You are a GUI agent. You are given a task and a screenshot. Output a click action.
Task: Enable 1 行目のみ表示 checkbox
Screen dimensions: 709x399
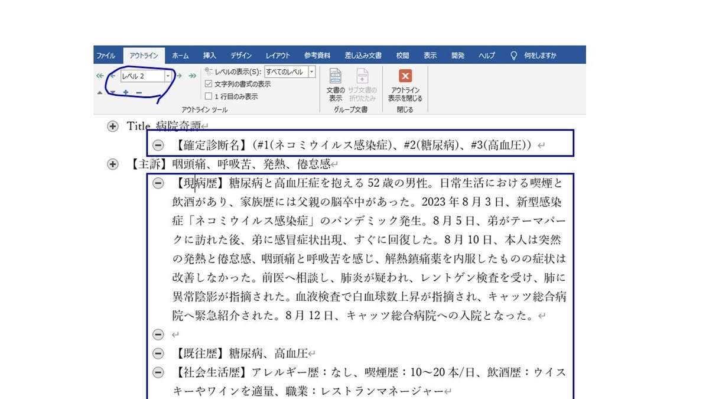click(208, 96)
